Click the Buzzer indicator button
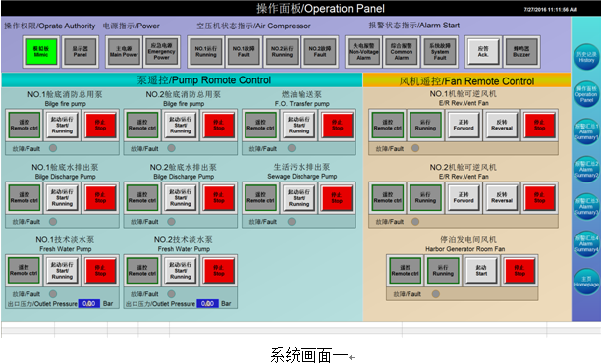This screenshot has width=601, height=364. [521, 52]
